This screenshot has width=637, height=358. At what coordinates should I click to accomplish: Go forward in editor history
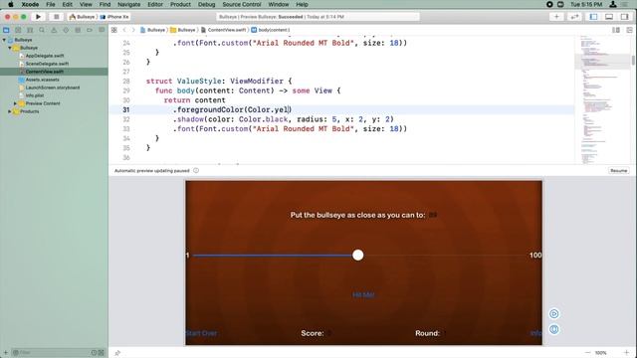(x=133, y=30)
